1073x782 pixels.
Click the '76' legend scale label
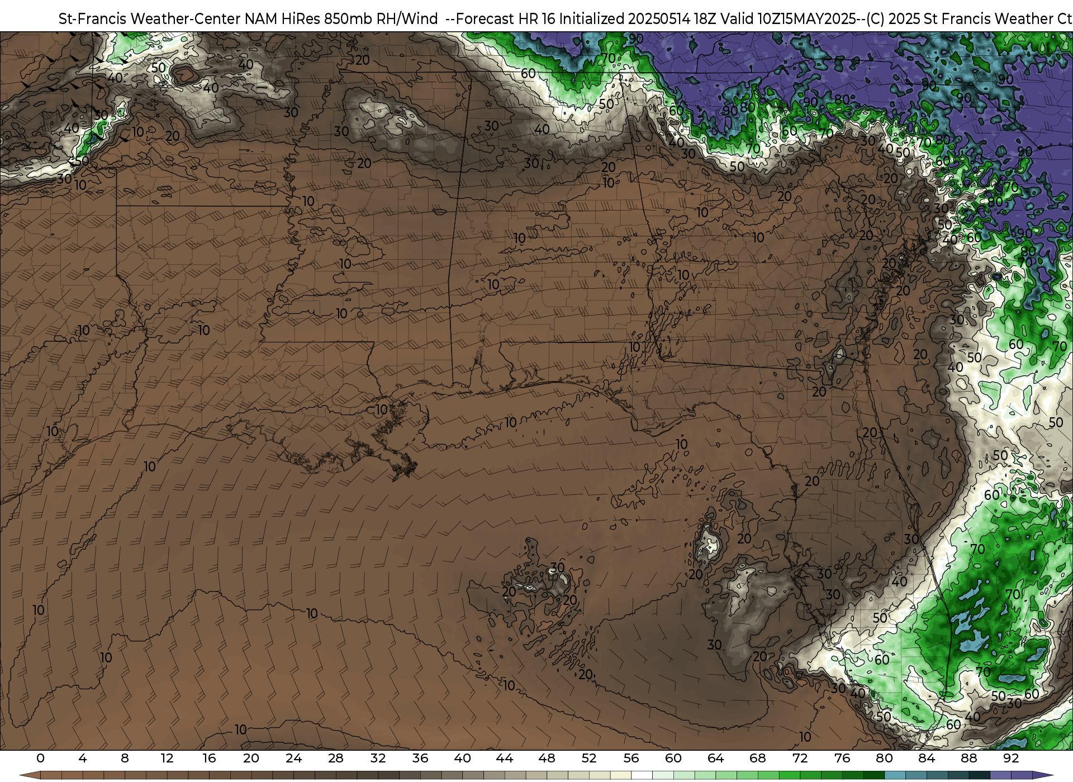pyautogui.click(x=842, y=758)
